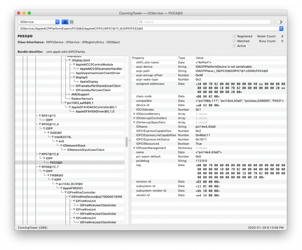The width and height of the screenshot is (302, 250).
Task: Click the search results stepper arrows
Action: (x=274, y=22)
